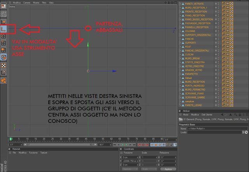Click the Position X value field

(x=130, y=157)
